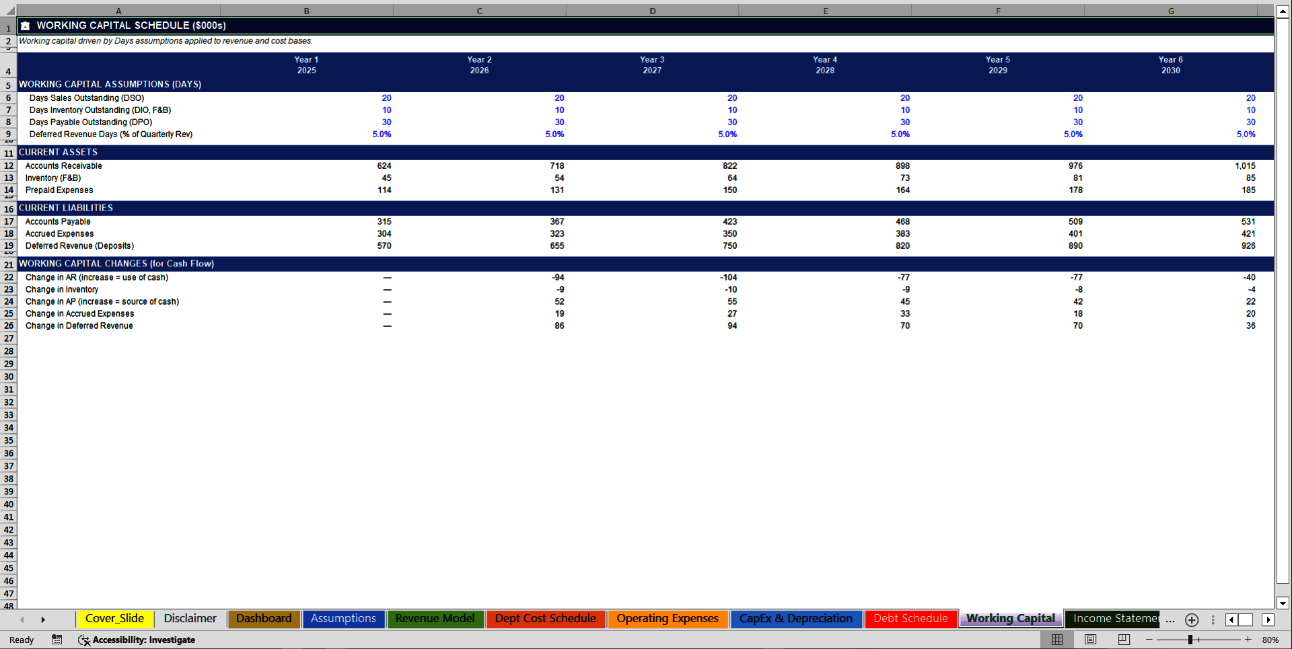The image size is (1292, 649).
Task: Open Page Layout view from status bar
Action: pyautogui.click(x=1090, y=640)
